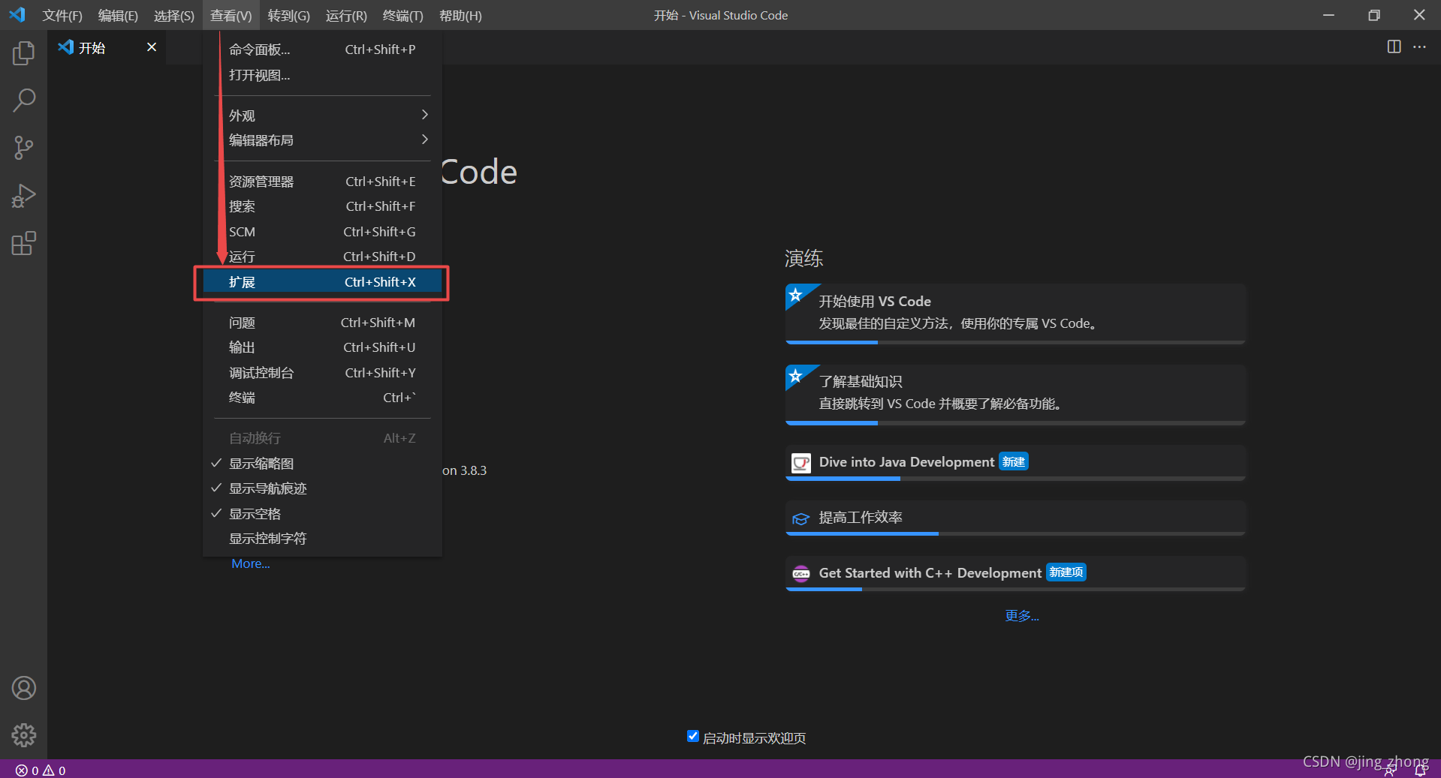Select 输出 menu entry
1441x778 pixels.
(322, 347)
